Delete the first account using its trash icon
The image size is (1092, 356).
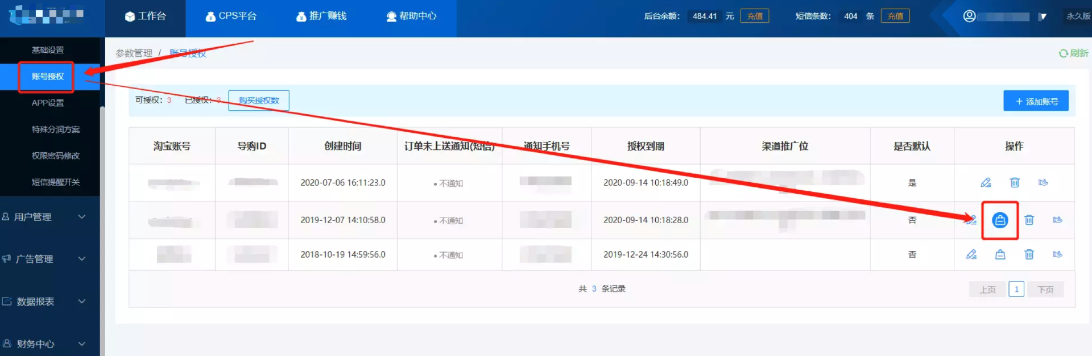[x=1015, y=183]
